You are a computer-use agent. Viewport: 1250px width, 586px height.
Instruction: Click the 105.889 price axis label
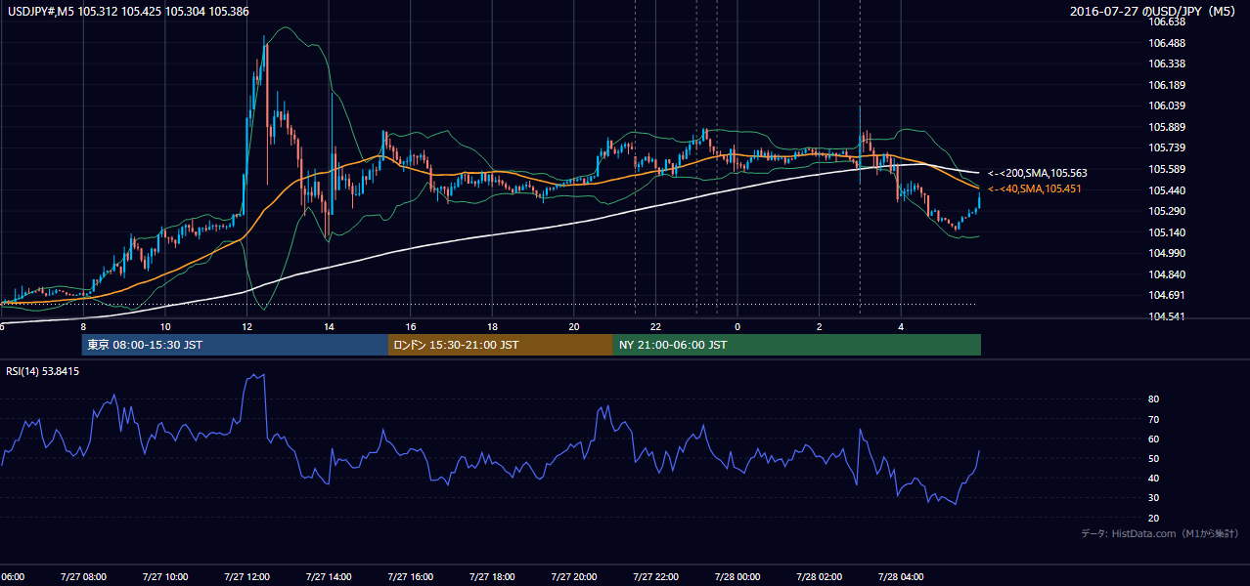(1168, 127)
